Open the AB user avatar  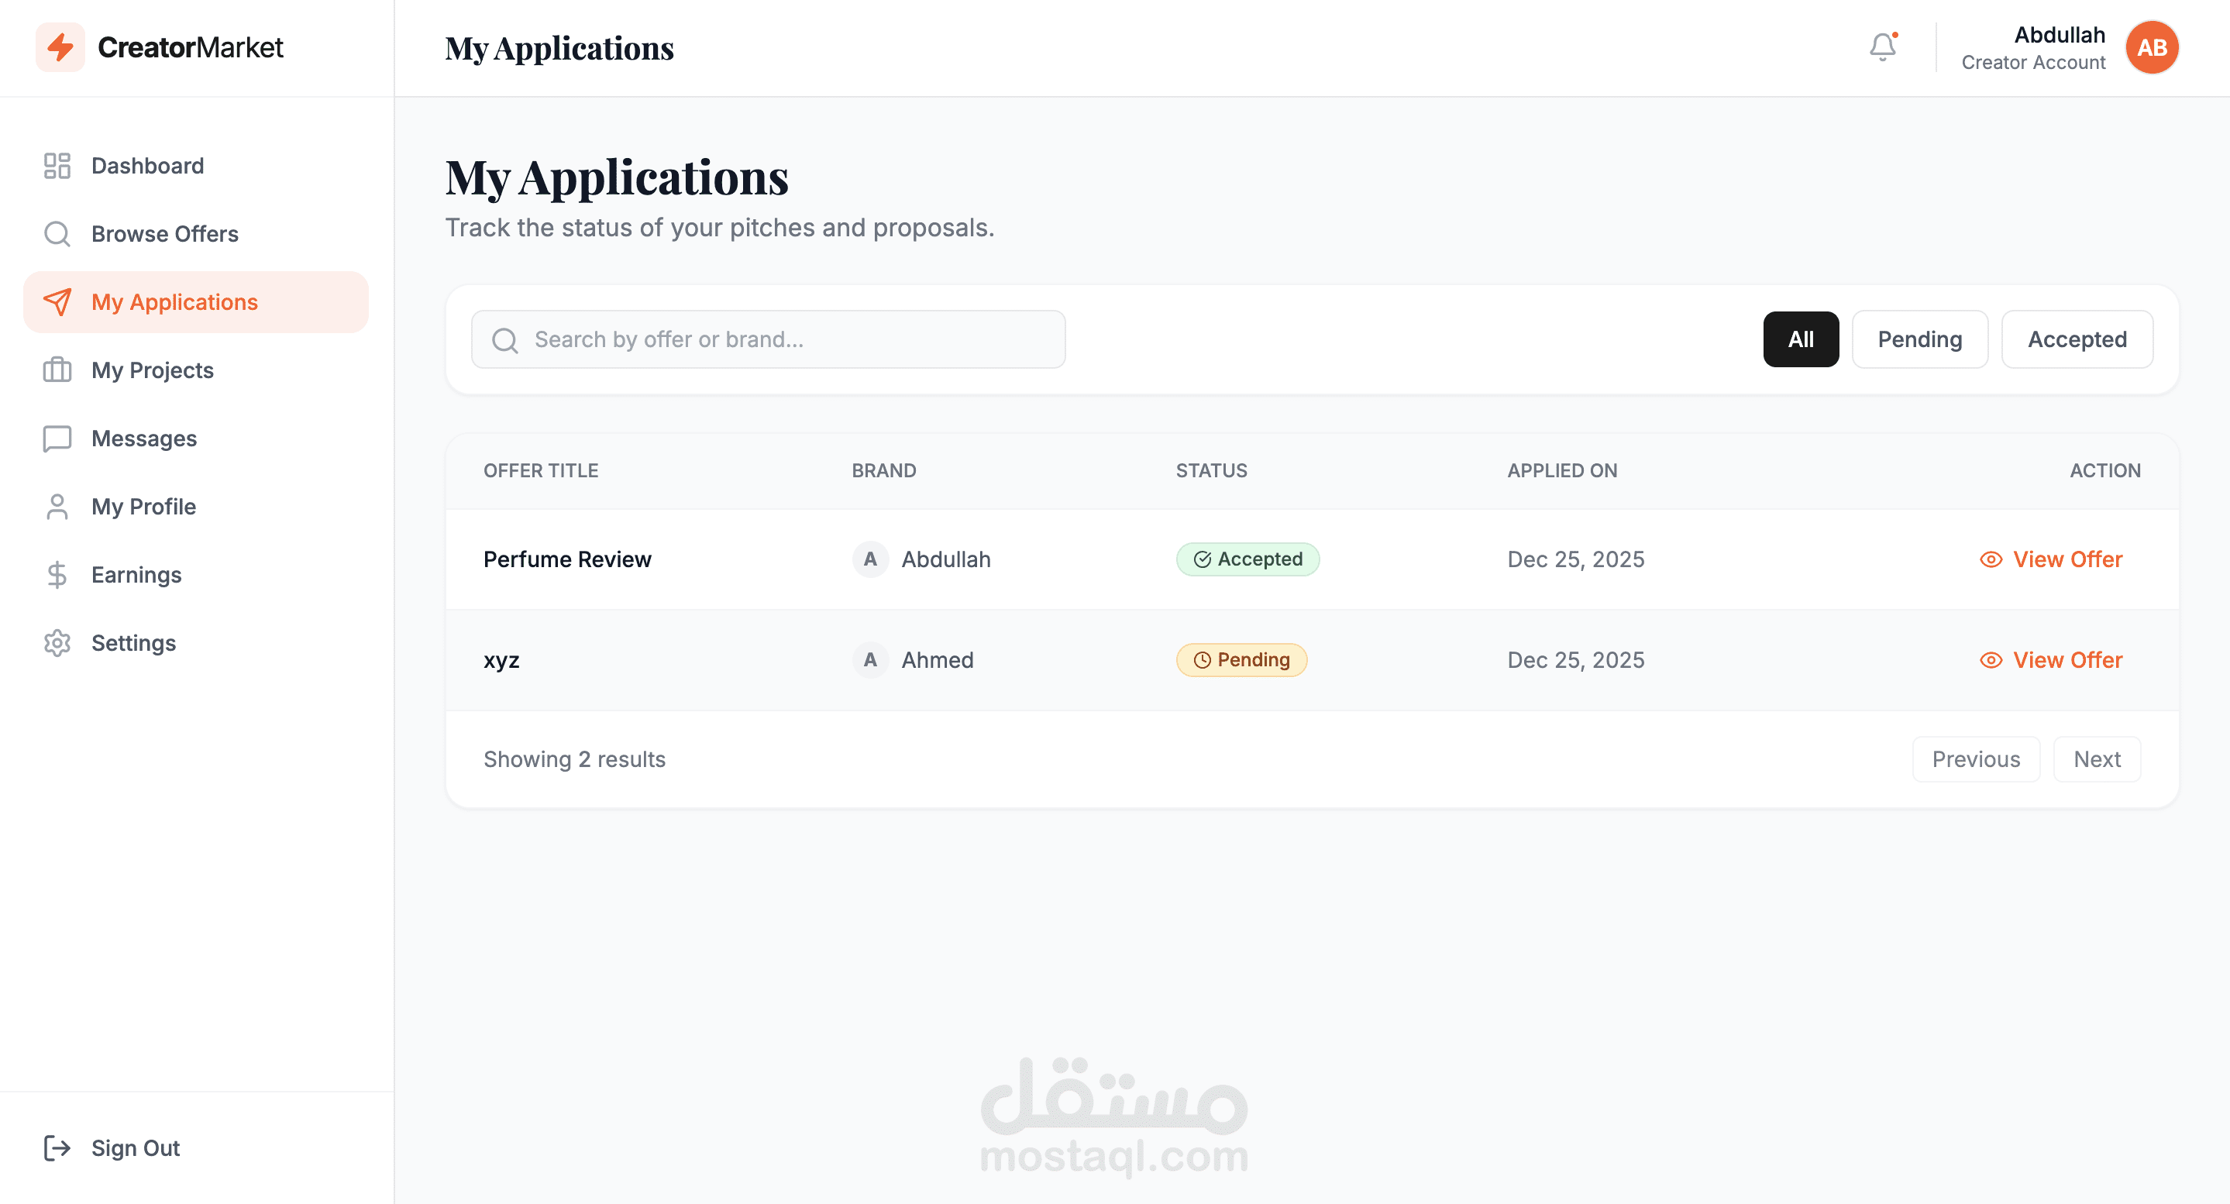[2151, 47]
